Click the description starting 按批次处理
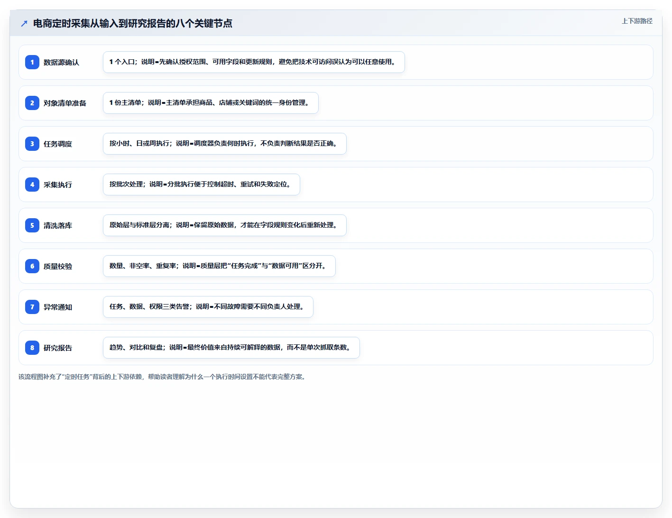The image size is (672, 518). (202, 185)
